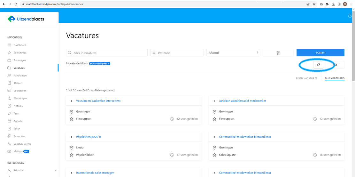Screen dimensions: 355x177
Task: Expand the Verzuim en backoffice intercedent vacancy
Action: click(x=72, y=101)
